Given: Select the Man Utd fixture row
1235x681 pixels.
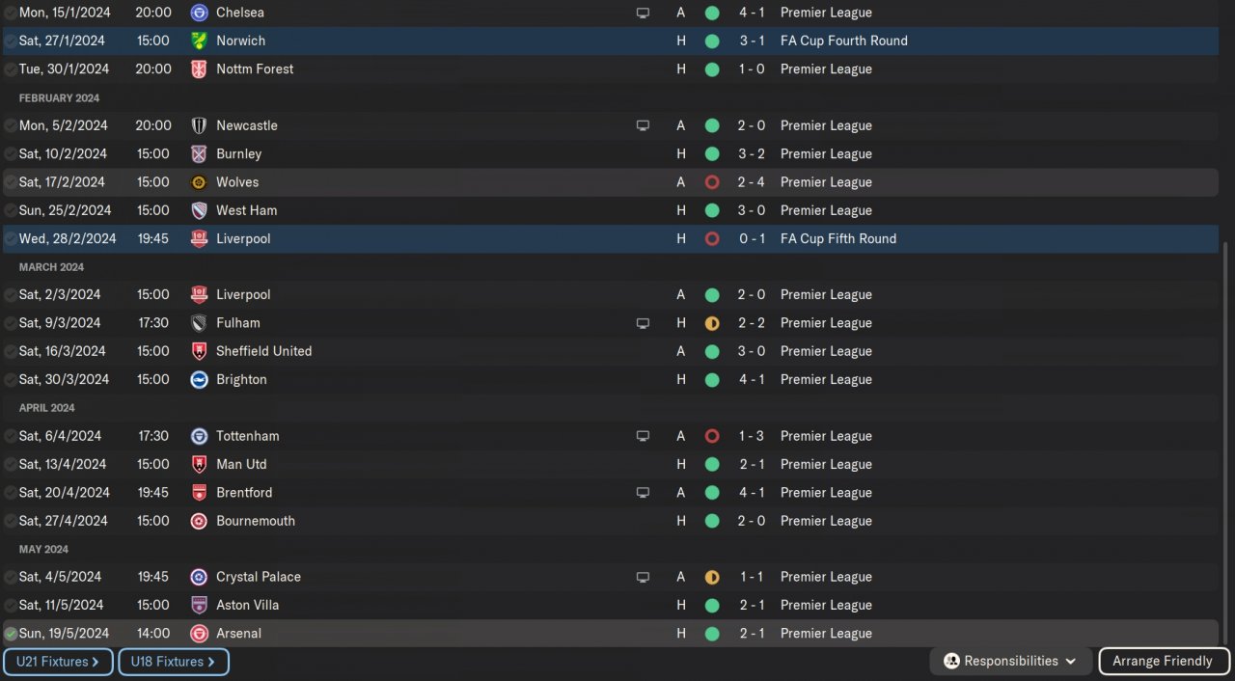Looking at the screenshot, I should tap(241, 464).
